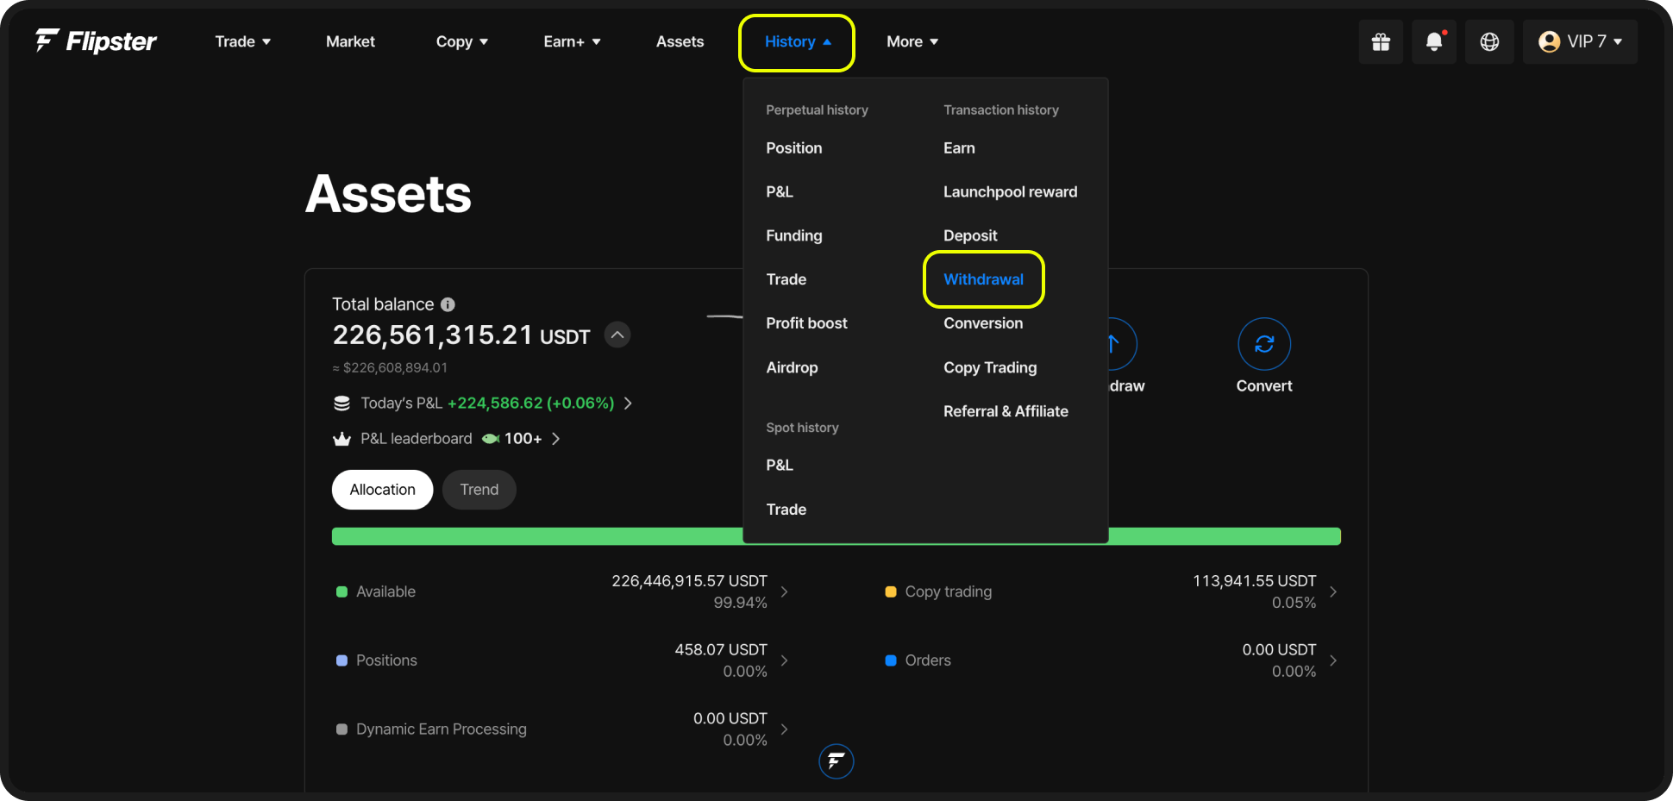Open Today's P&L details chevron
The height and width of the screenshot is (801, 1673).
point(628,404)
